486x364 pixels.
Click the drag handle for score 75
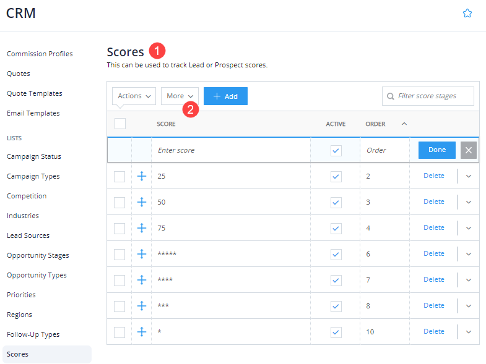[142, 228]
